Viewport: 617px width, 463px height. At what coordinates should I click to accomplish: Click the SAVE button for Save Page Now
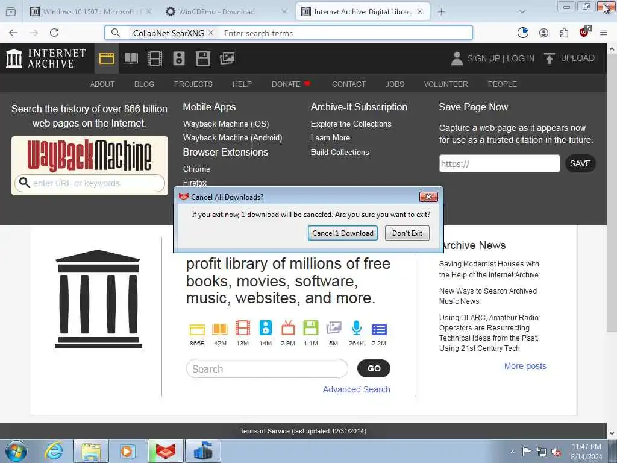[x=580, y=163]
